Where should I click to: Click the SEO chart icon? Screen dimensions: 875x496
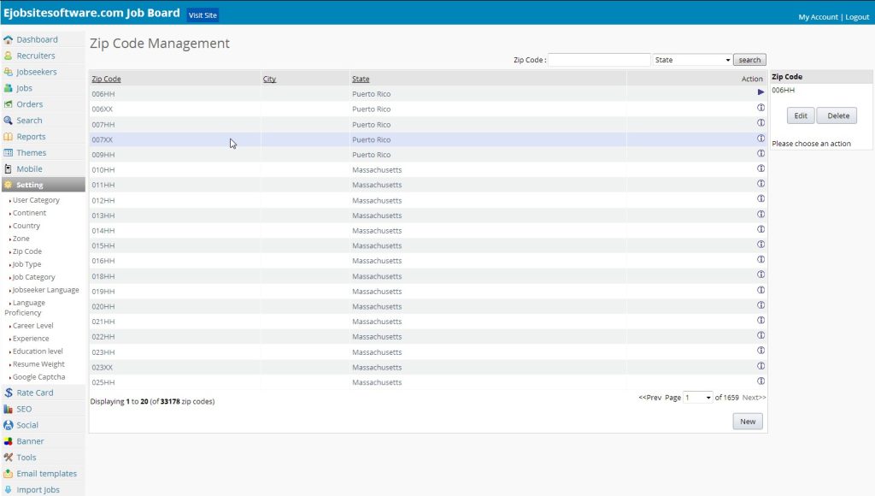8,409
